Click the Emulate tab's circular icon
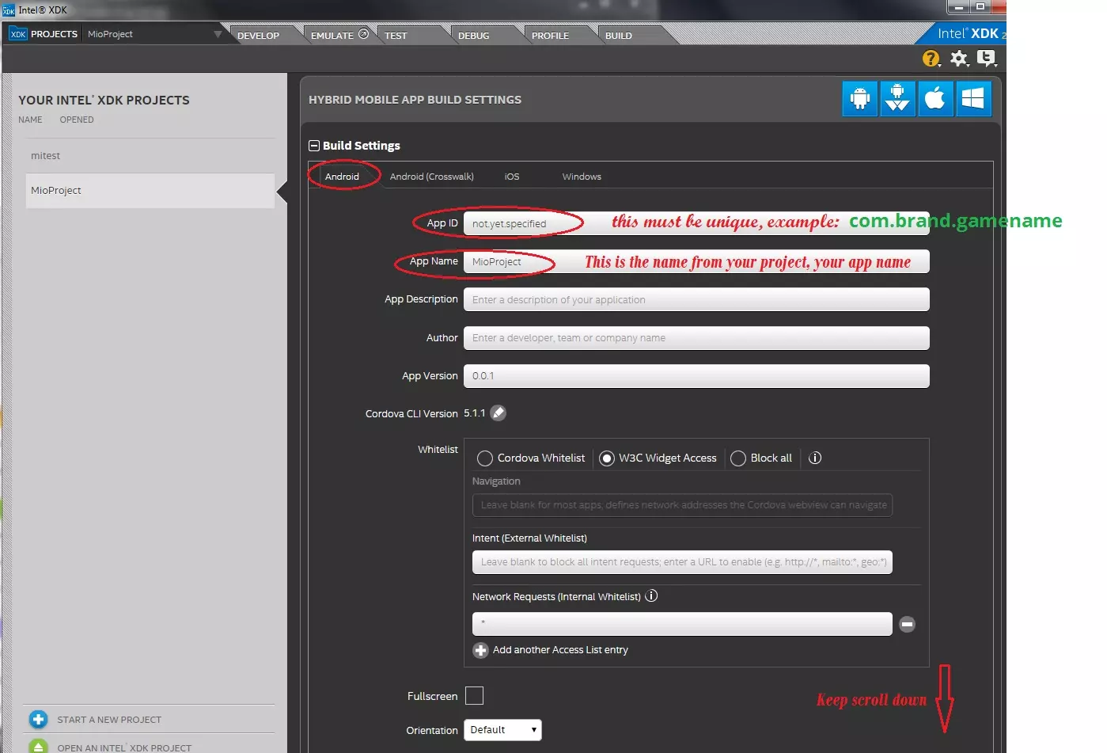 tap(363, 34)
